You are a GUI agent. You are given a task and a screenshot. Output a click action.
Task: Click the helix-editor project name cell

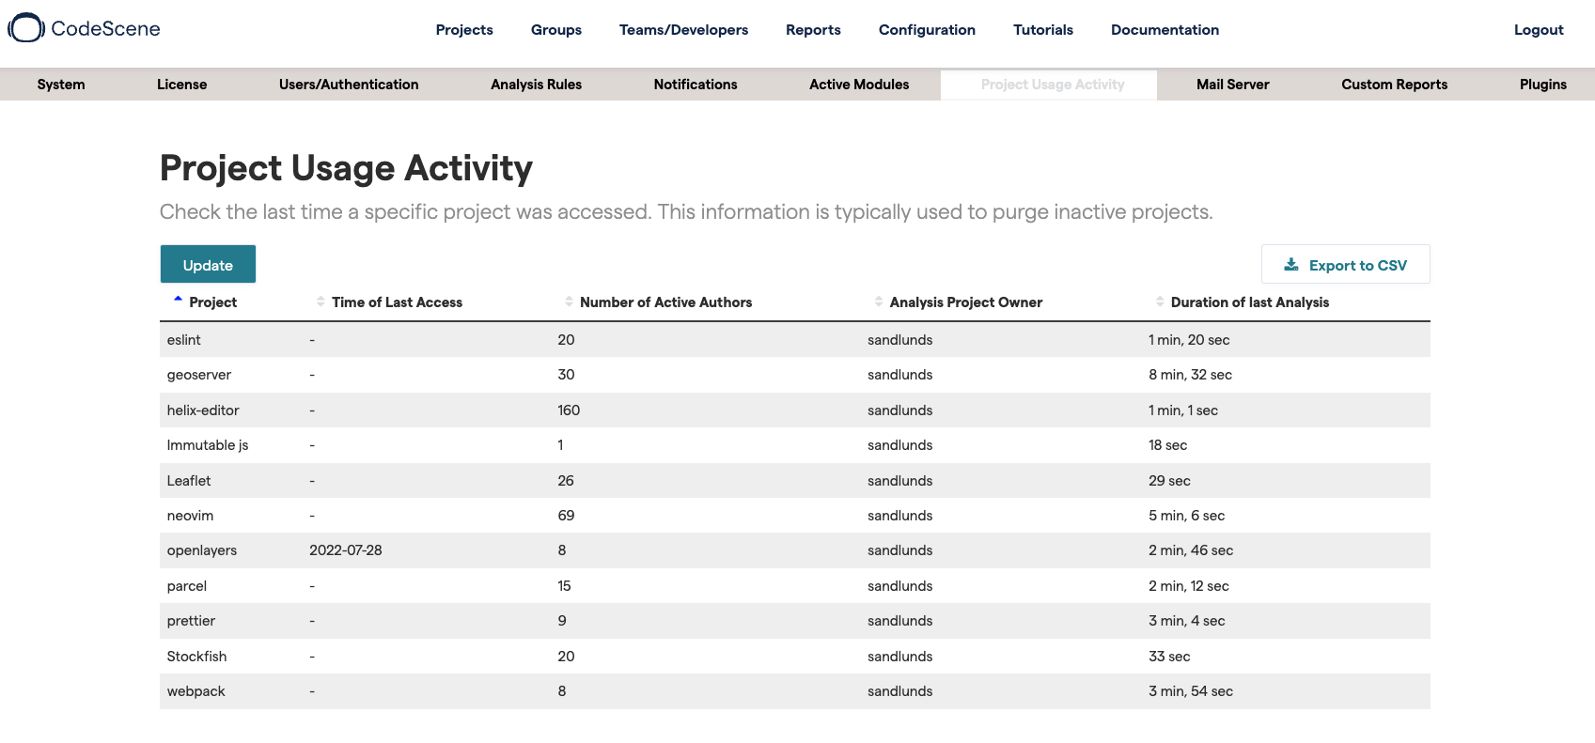coord(203,410)
